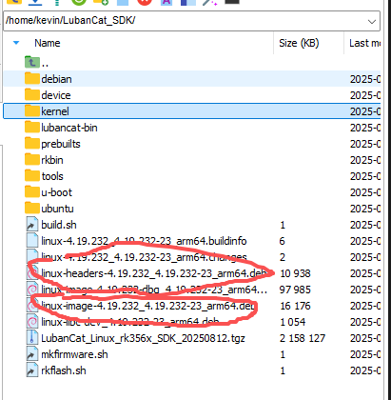Click the size value 10 938
This screenshot has height=400, width=391.
295,273
